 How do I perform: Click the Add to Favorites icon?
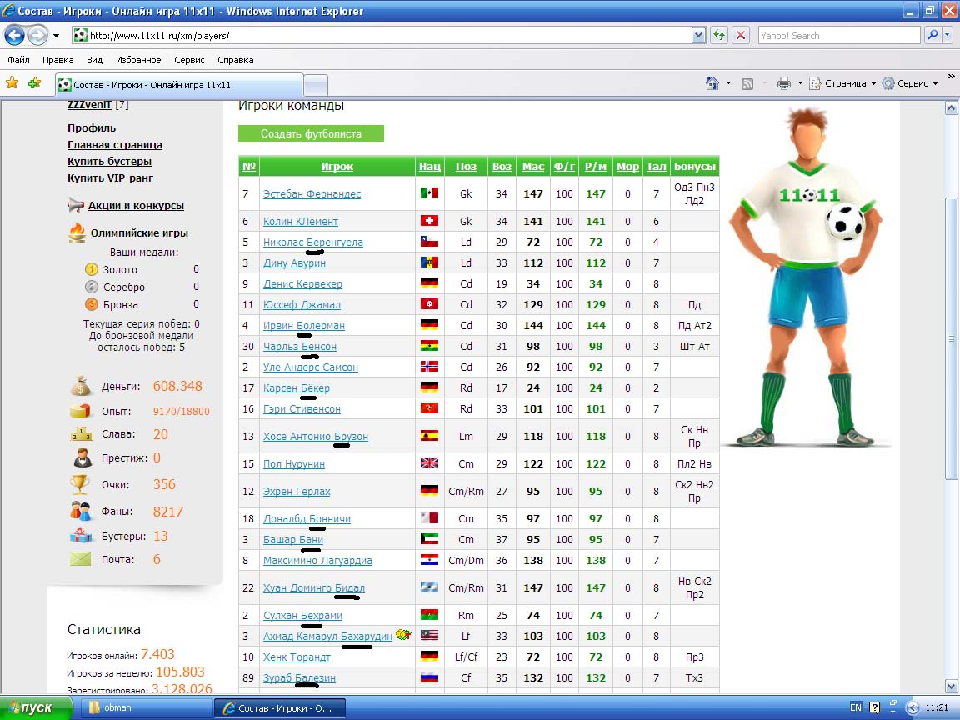34,83
